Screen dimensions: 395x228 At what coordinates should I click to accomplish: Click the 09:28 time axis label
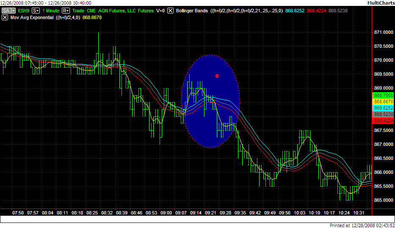pyautogui.click(x=226, y=213)
